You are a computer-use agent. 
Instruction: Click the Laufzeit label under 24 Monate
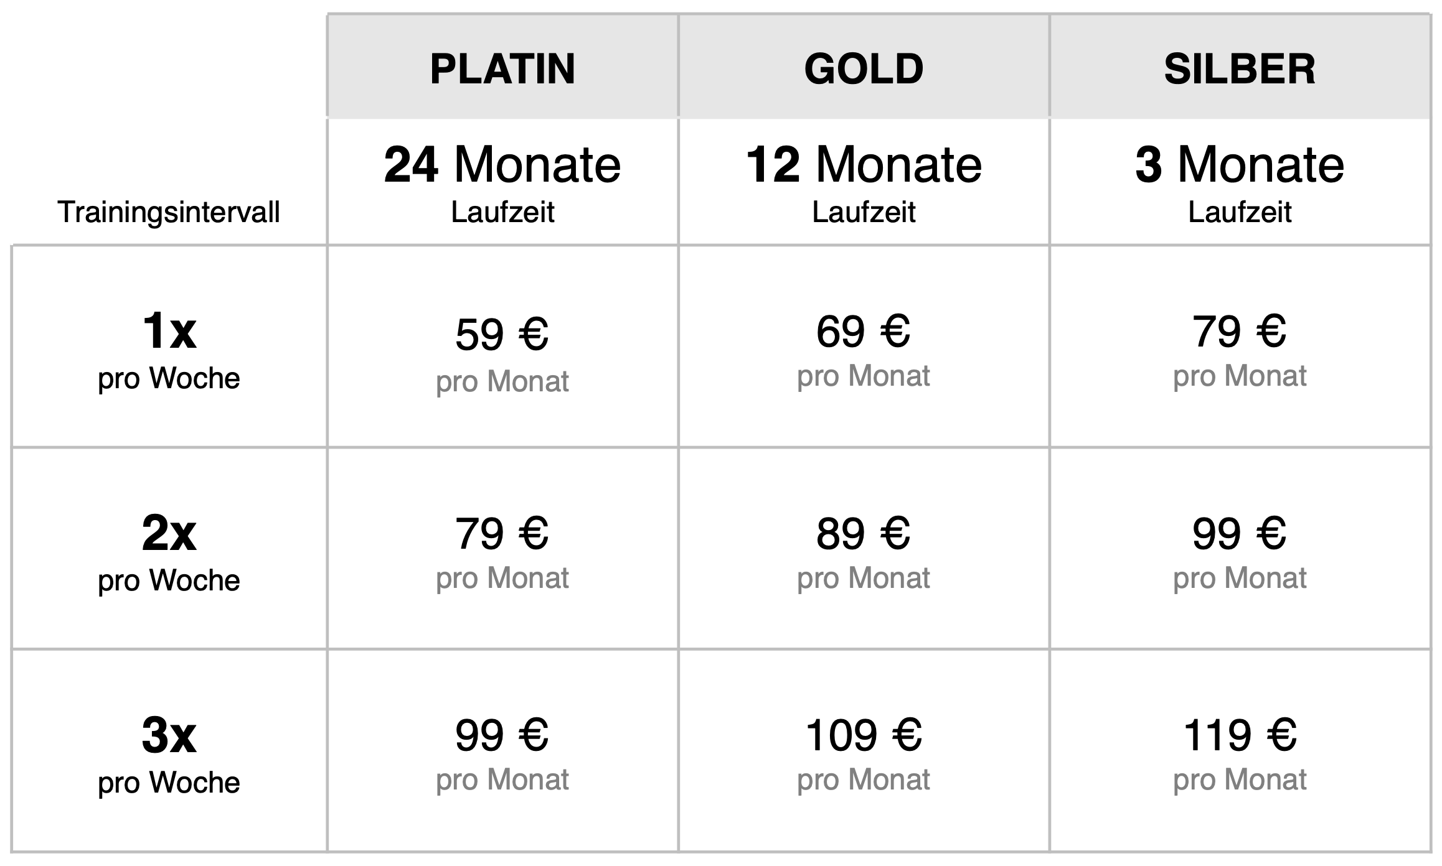502,212
